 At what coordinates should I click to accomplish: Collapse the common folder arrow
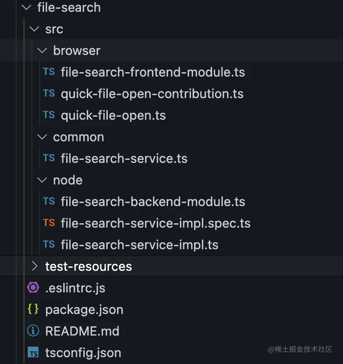(x=43, y=137)
